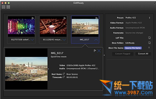The width and height of the screenshot is (156, 99).
Task: Open the Preset dropdown ProRes 422
Action: click(x=138, y=18)
